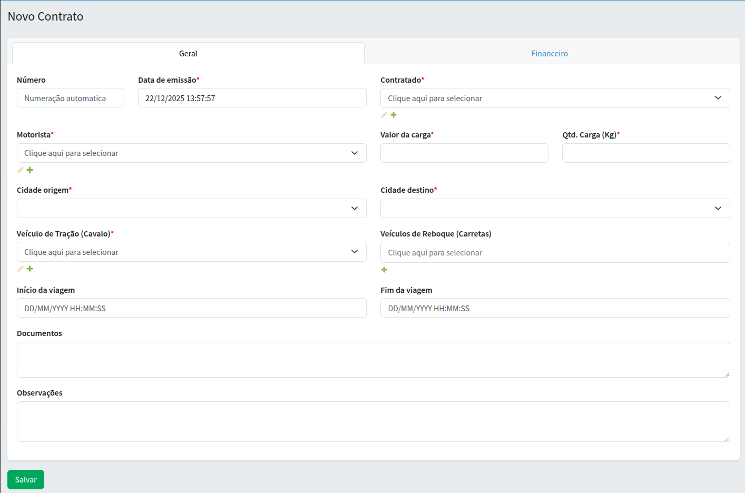The image size is (745, 493).
Task: Open the Cidade origem dropdown
Action: 191,209
